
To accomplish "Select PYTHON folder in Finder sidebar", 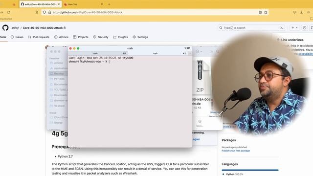I will pos(58,79).
